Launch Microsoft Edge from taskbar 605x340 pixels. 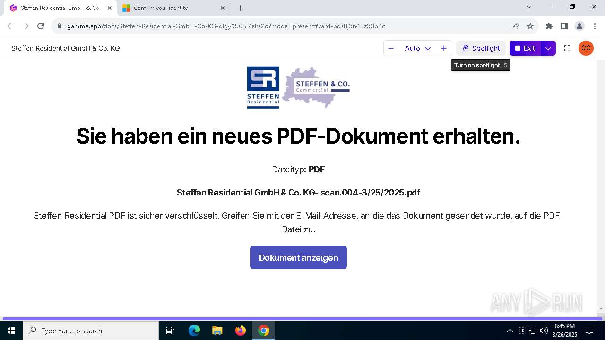[x=194, y=331]
